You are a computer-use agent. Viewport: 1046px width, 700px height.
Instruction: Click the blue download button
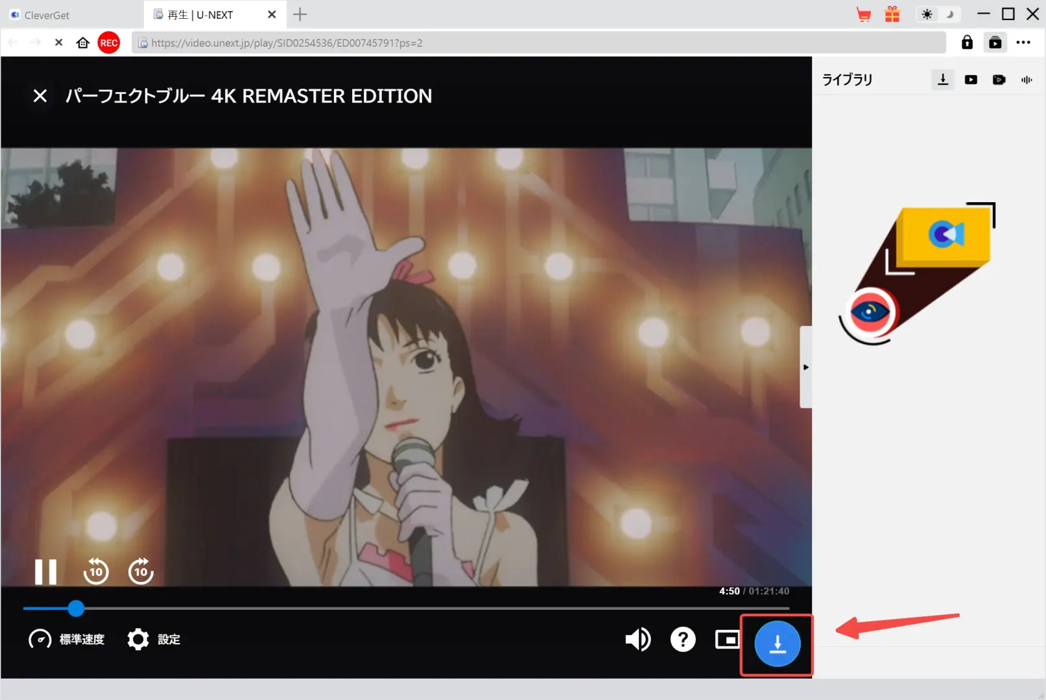pos(777,644)
